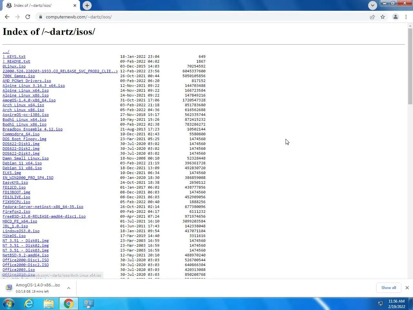Download NT_3.51_-_Disk02.img

coord(25,245)
